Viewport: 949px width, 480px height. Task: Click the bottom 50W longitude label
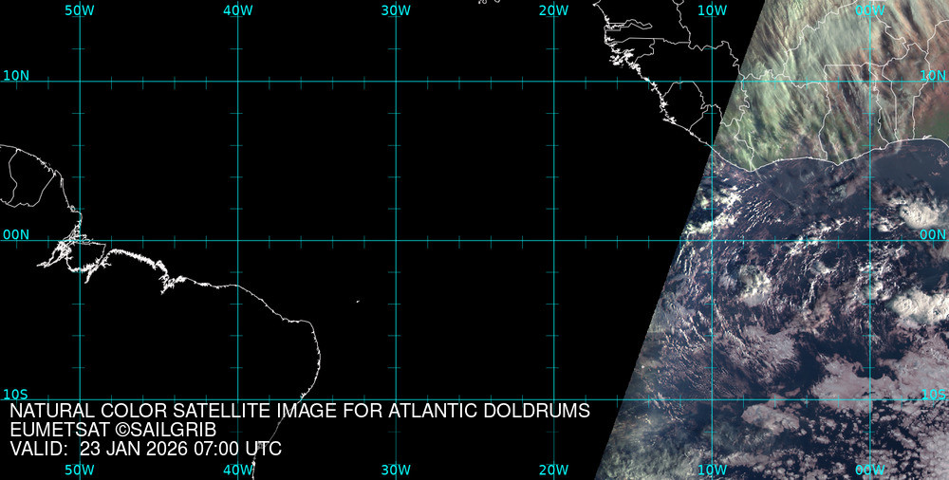tap(80, 470)
